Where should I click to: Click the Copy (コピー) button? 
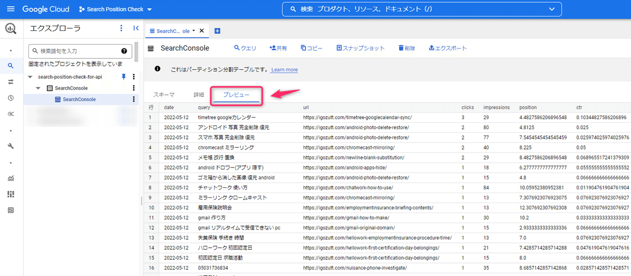312,48
